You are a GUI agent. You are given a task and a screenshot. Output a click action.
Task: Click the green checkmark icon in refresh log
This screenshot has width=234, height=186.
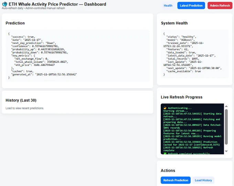coord(165,153)
